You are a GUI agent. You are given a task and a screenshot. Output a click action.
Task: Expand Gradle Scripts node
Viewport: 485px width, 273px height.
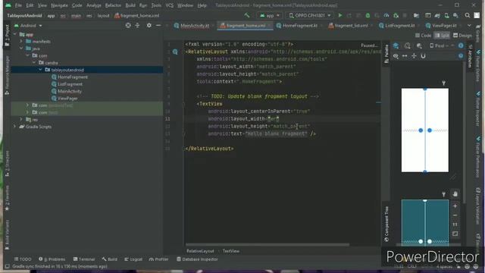click(x=15, y=127)
